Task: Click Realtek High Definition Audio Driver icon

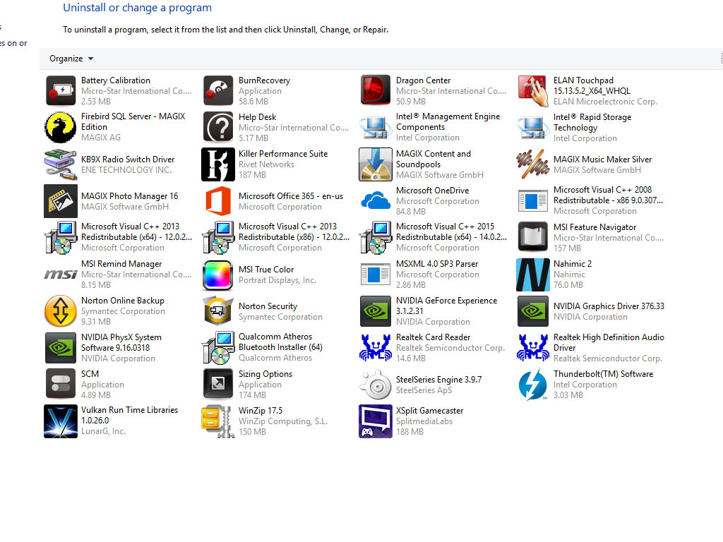Action: pos(533,347)
